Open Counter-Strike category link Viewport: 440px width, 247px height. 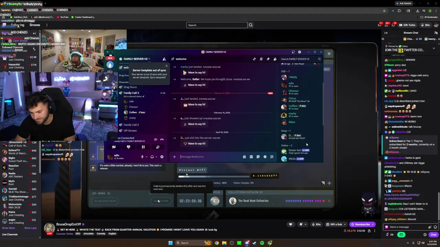click(x=65, y=234)
